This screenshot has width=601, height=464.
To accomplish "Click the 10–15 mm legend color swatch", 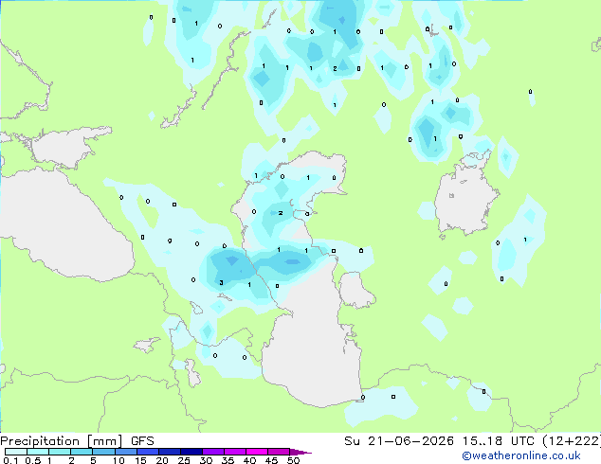I will click(125, 452).
